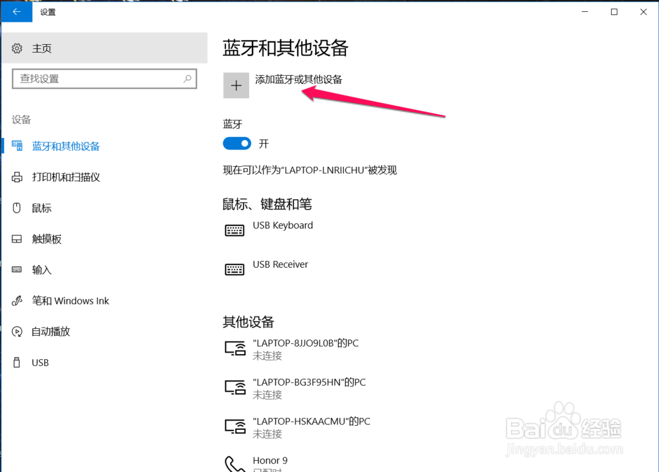The height and width of the screenshot is (472, 659).
Task: Select USB Receiver device name
Action: tap(280, 264)
